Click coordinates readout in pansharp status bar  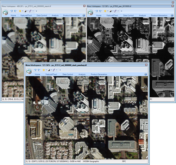click(x=53, y=161)
